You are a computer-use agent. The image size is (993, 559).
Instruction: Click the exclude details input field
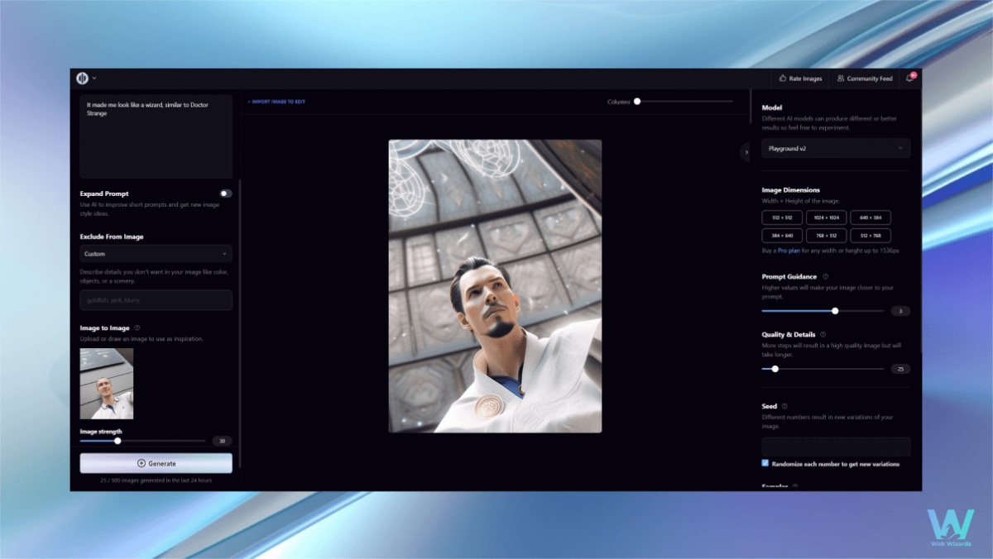click(156, 300)
